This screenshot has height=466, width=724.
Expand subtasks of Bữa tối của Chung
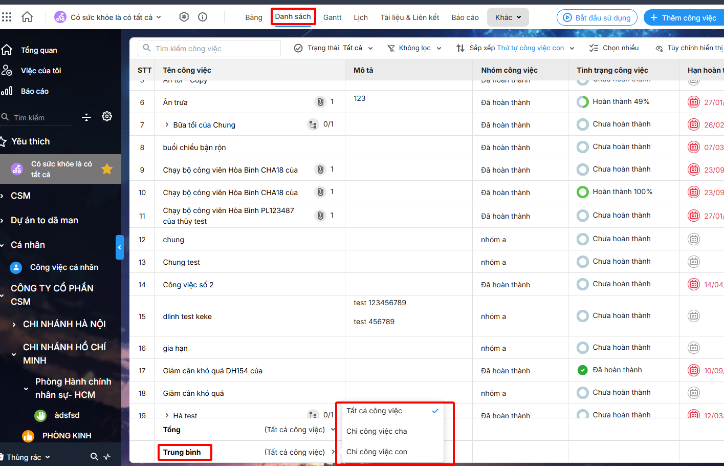click(167, 124)
